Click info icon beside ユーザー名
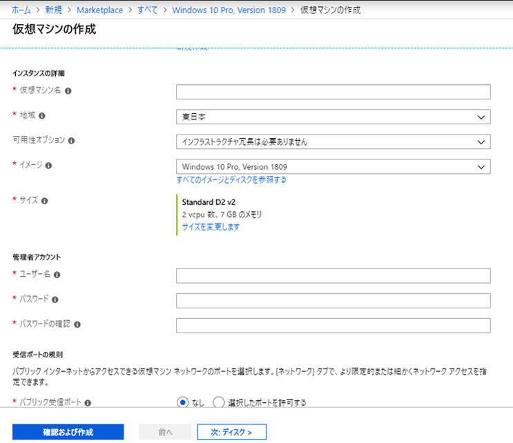 (57, 275)
